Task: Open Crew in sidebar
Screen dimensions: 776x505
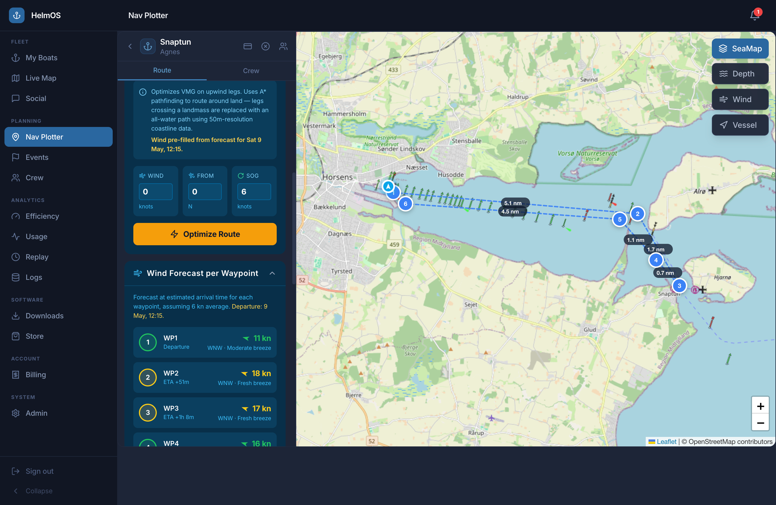Action: (58, 178)
